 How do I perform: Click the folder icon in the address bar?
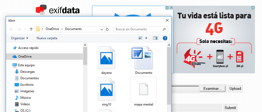[x=38, y=29]
